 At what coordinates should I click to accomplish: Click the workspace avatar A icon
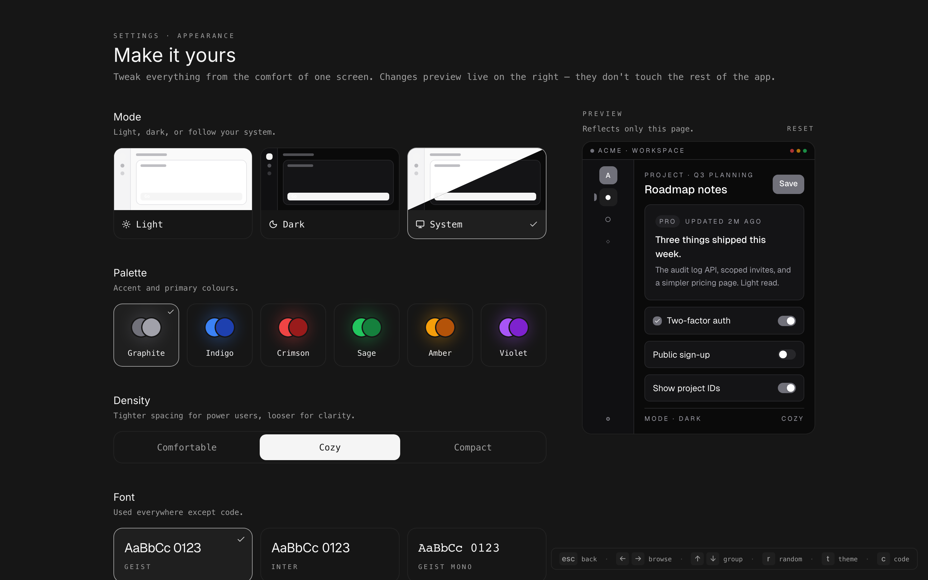pos(608,175)
